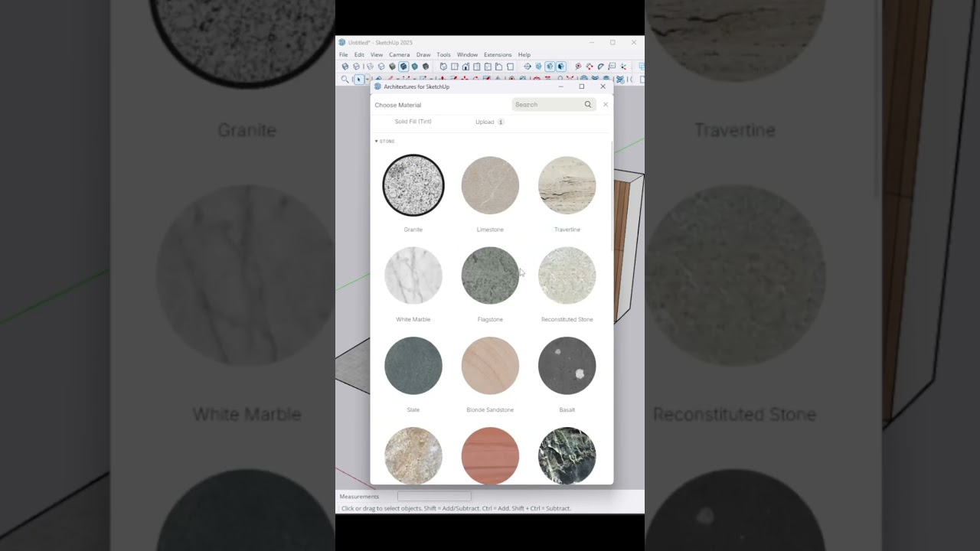Click the Measurements input box
Viewport: 980px width, 551px height.
coord(434,497)
